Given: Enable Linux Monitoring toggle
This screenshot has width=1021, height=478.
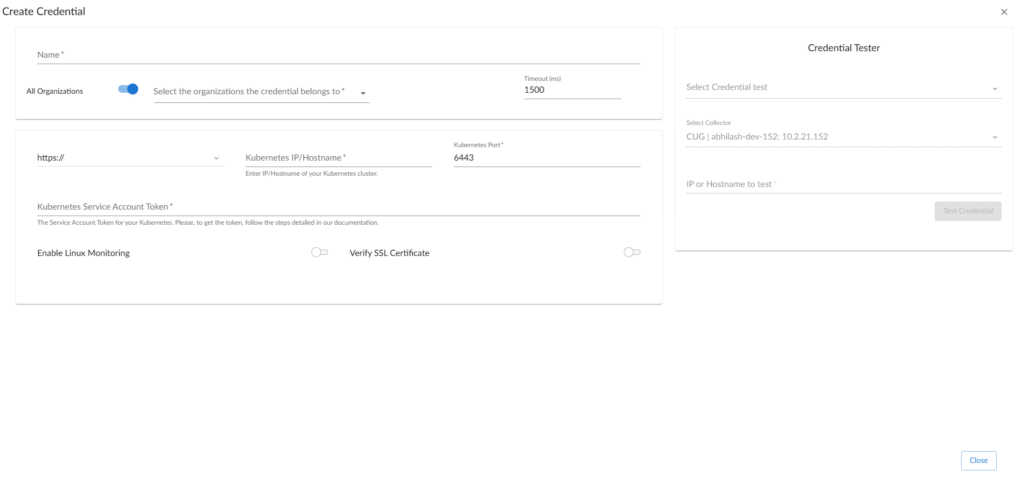Looking at the screenshot, I should point(319,252).
